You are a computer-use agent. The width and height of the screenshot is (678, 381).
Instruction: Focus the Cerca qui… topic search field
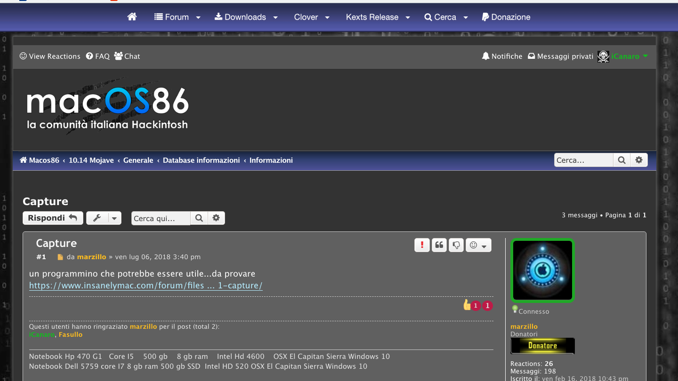click(x=161, y=218)
